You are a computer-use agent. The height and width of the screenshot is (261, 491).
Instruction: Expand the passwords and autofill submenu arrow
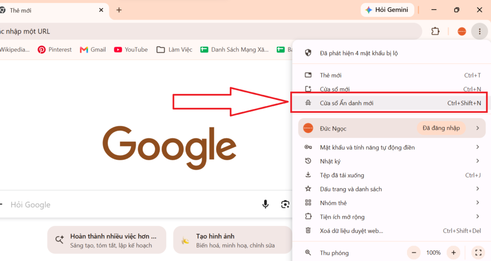478,147
